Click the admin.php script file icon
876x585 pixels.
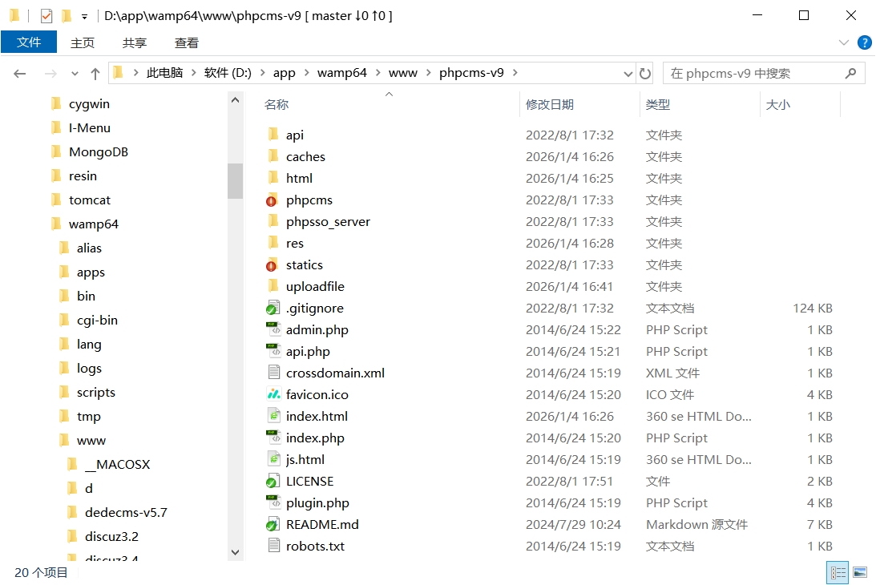pos(273,329)
